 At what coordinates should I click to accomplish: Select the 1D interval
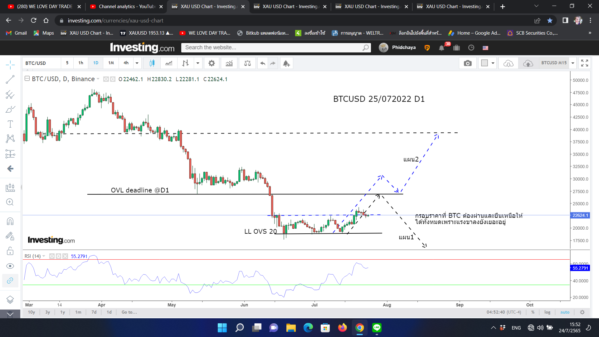(96, 63)
